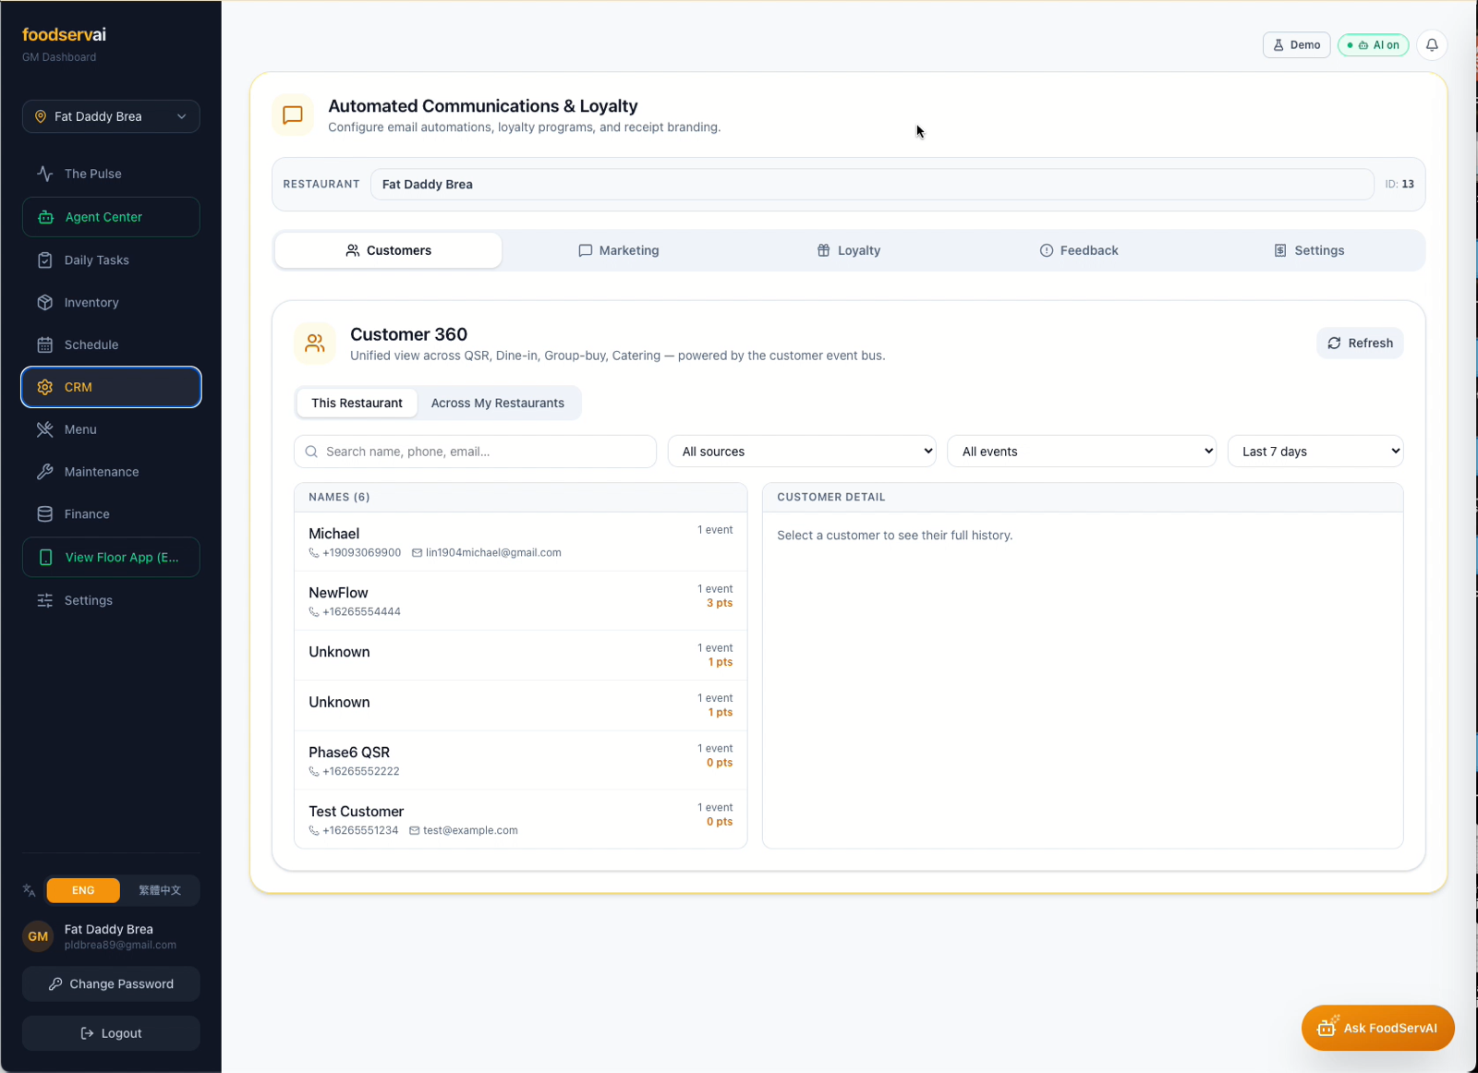Open the Last 7 days dropdown
Image resolution: width=1478 pixels, height=1073 pixels.
click(x=1315, y=452)
